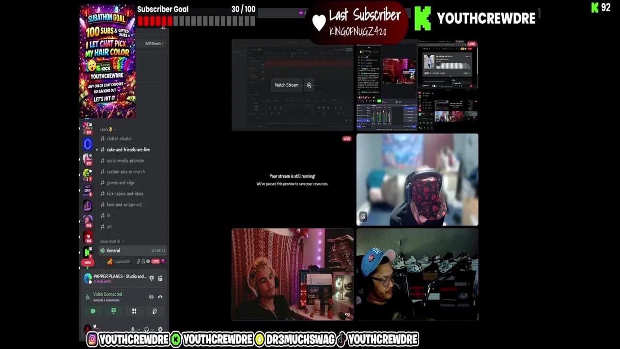Deafen using the headphones icon

coord(146,330)
